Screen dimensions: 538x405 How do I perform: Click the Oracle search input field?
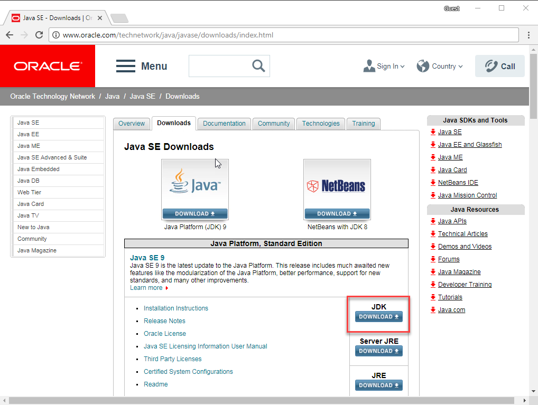point(219,66)
